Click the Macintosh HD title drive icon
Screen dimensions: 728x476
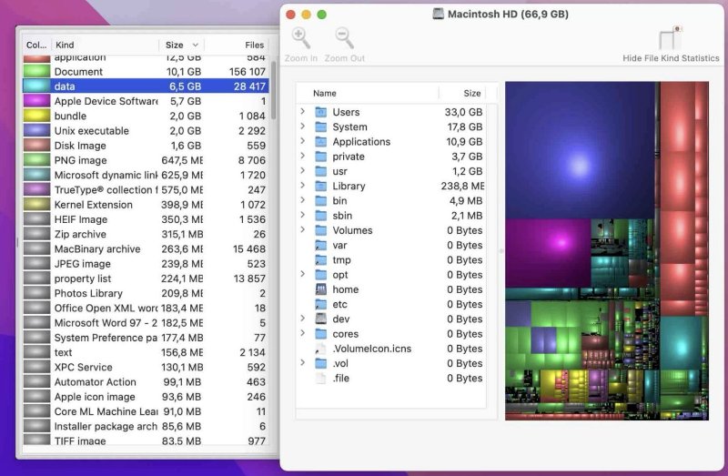tap(438, 14)
